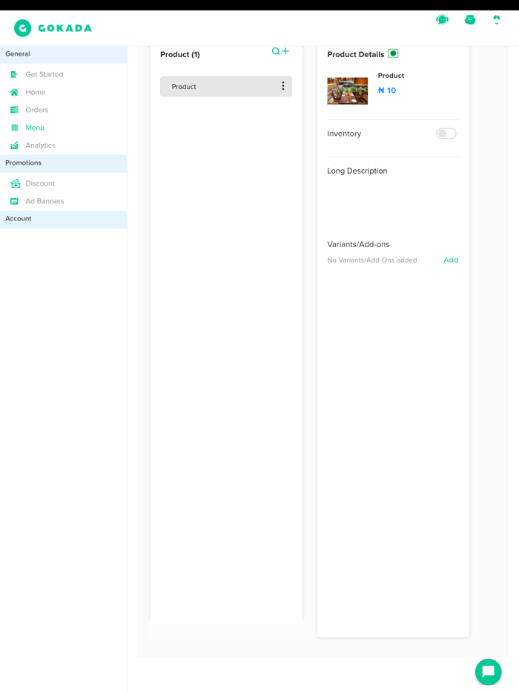The width and height of the screenshot is (519, 693).
Task: Click the Product Details heading
Action: click(x=356, y=54)
